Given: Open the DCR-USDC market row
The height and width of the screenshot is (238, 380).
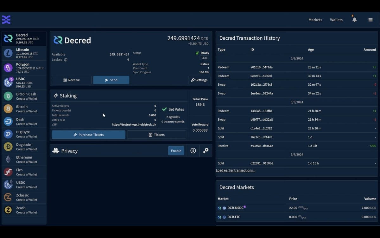Looking at the screenshot, I should [x=297, y=208].
